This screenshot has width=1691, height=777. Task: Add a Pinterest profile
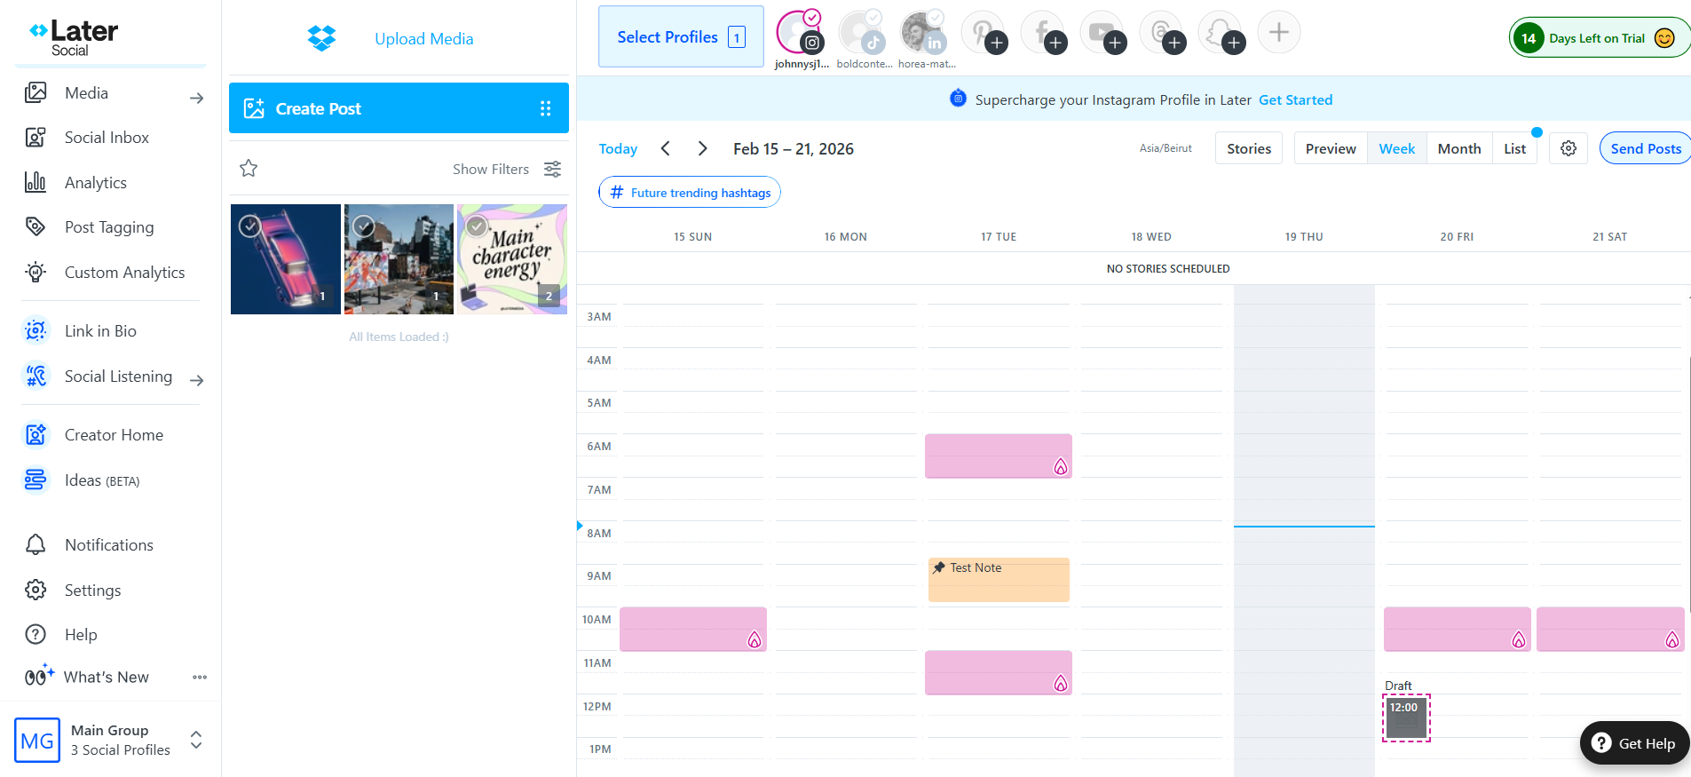[983, 33]
